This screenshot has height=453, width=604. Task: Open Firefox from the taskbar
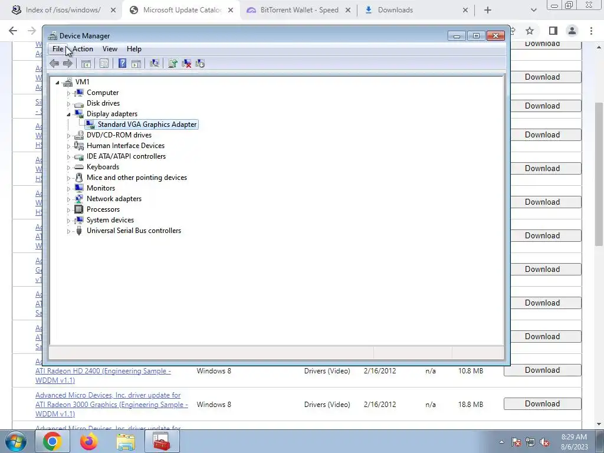[x=89, y=441]
